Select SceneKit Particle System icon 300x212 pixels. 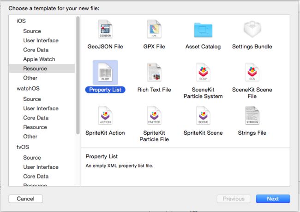pos(203,72)
